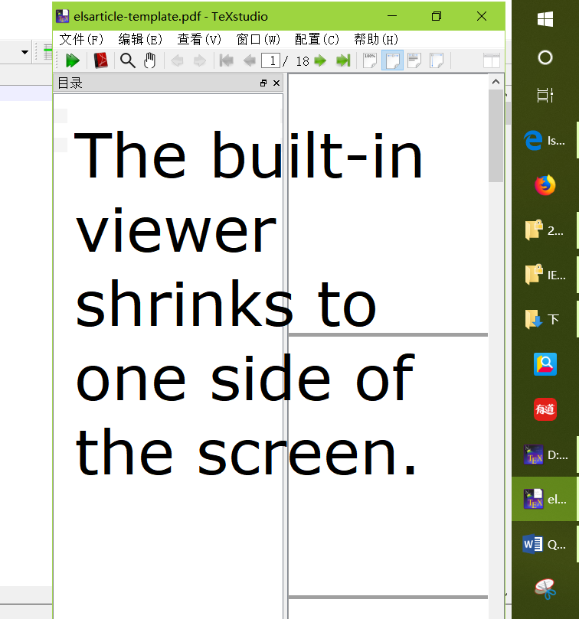Jump to the first page

point(227,60)
